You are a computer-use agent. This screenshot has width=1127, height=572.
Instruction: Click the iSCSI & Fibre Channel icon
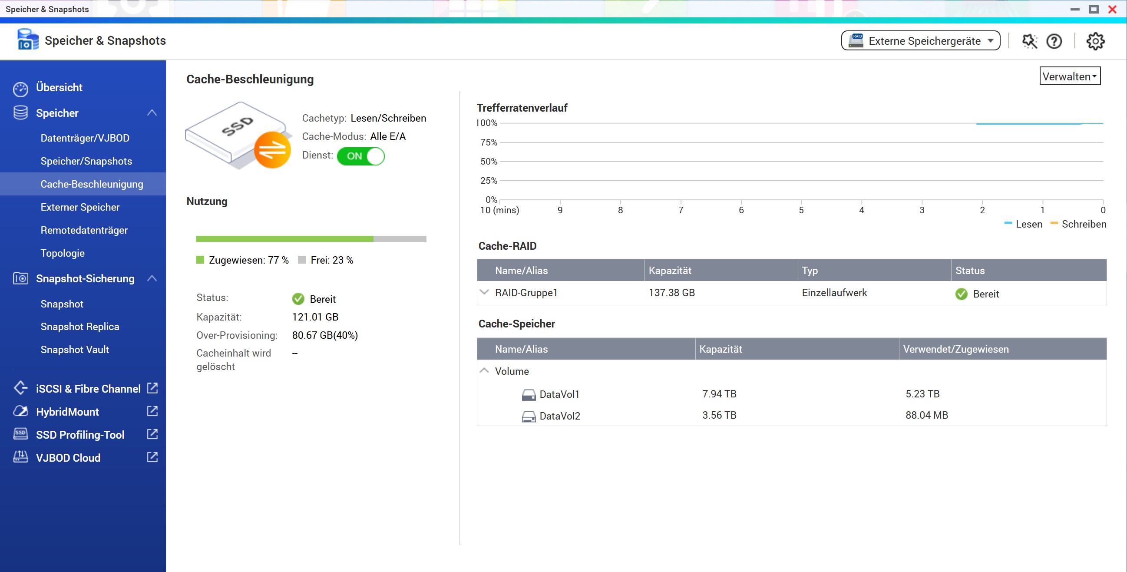click(x=20, y=388)
